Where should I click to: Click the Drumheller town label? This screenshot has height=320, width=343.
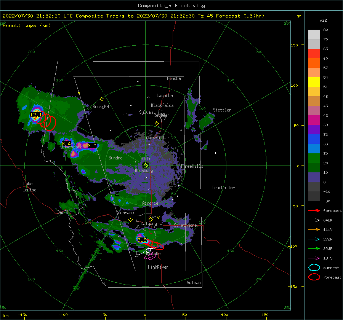point(223,188)
